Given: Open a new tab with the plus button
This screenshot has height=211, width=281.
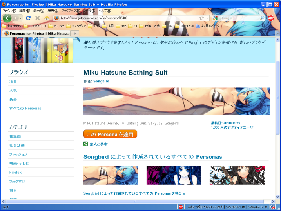Looking at the screenshot, I should coord(75,33).
